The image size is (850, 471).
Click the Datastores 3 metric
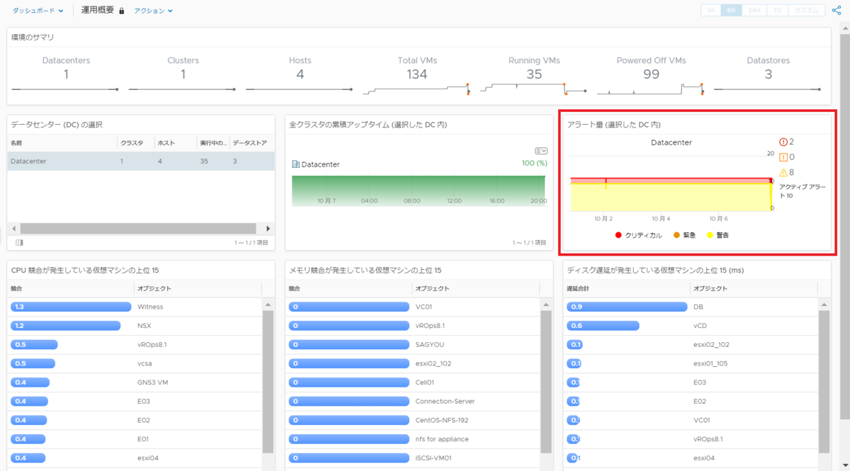click(769, 74)
